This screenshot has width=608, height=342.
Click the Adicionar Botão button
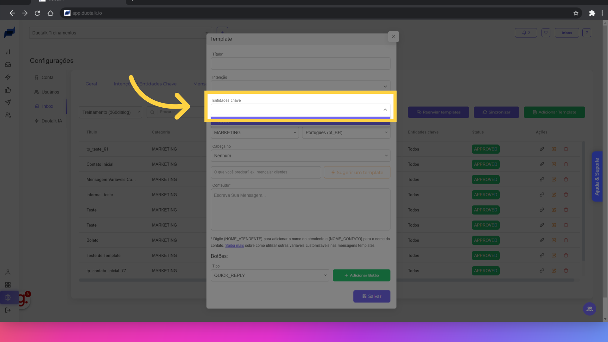pos(361,275)
